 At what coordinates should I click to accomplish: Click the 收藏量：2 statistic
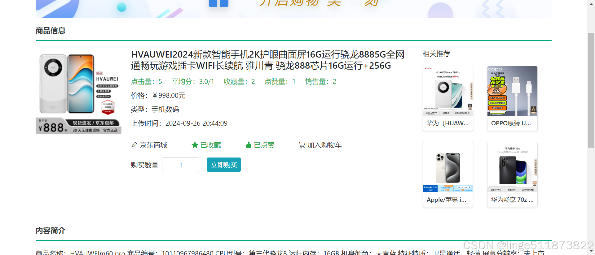239,82
